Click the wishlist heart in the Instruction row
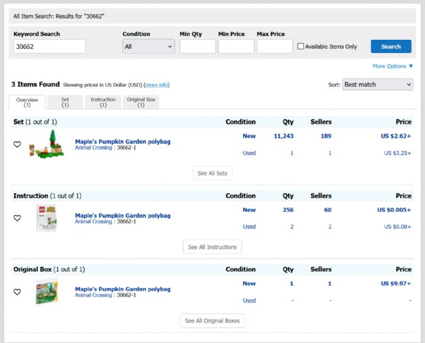Viewport: 425px width, 343px height. [17, 218]
